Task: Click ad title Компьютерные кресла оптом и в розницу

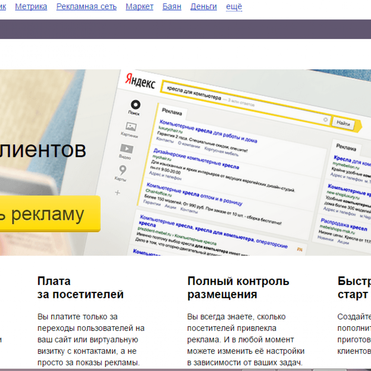Action: coord(194,194)
